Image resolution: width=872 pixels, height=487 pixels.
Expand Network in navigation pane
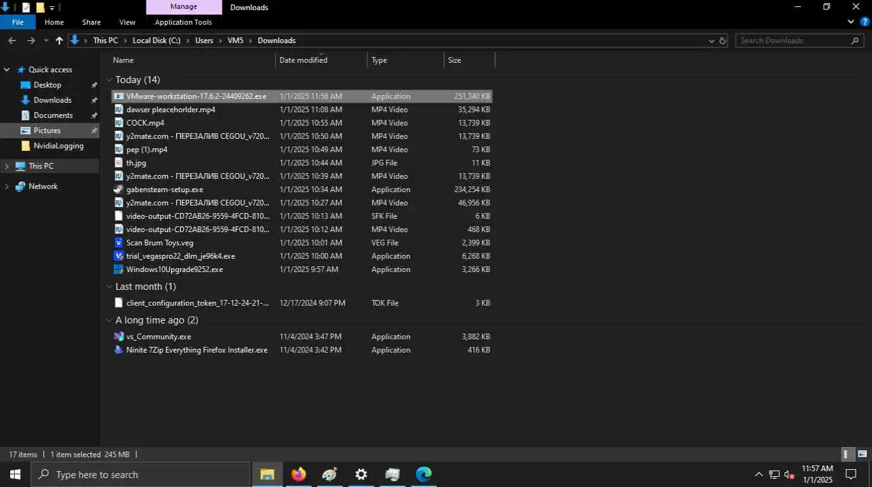click(6, 186)
